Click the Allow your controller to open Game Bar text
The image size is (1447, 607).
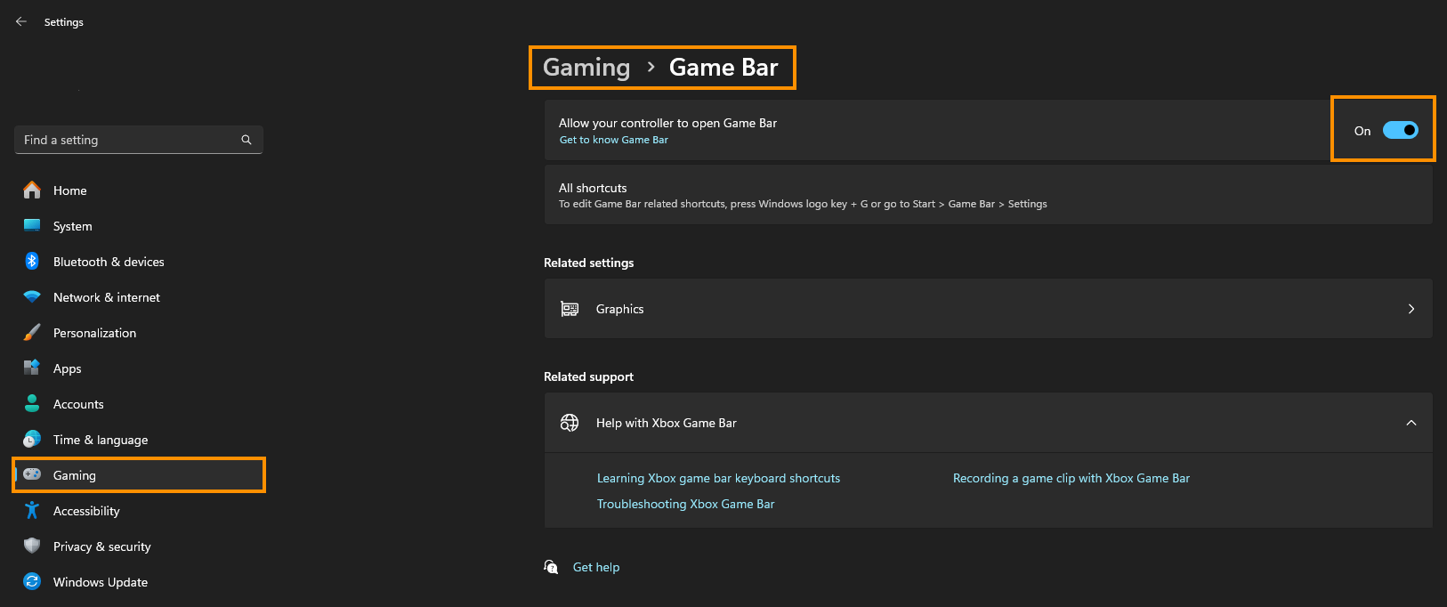(667, 123)
